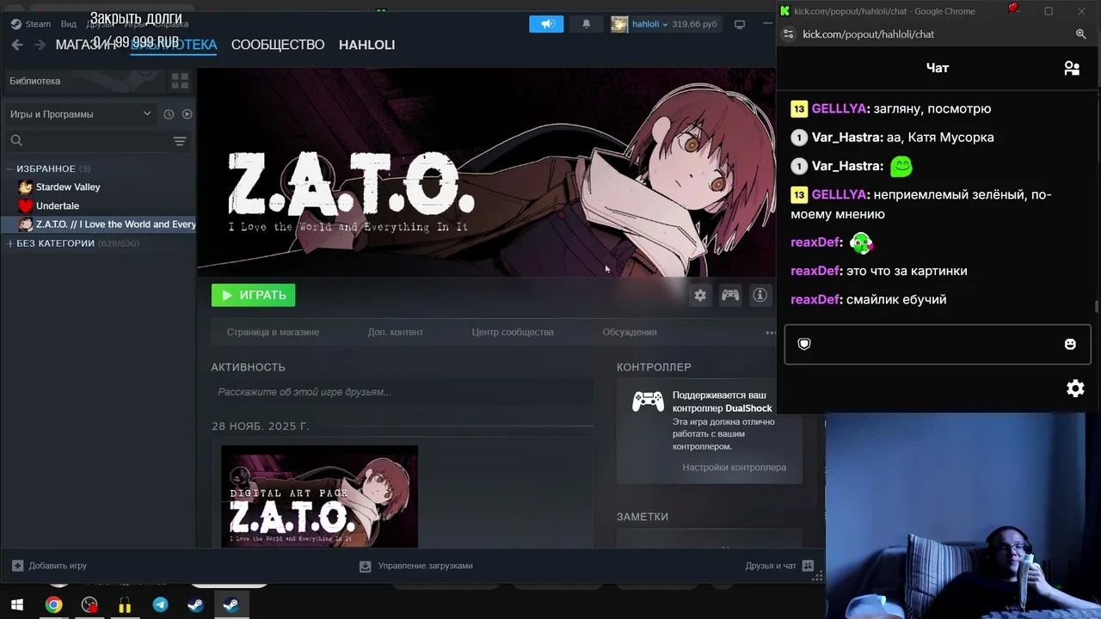
Task: Expand the БЕЗ КАТЕГОРИИ category
Action: click(x=9, y=243)
